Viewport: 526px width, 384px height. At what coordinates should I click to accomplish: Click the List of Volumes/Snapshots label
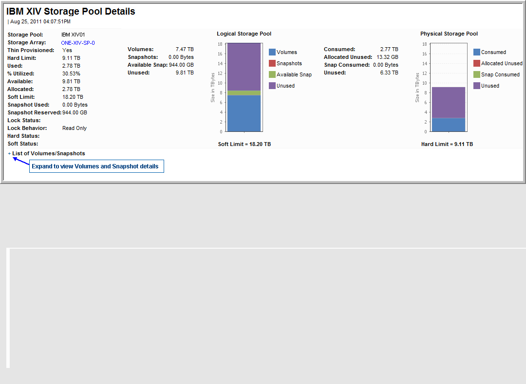click(49, 154)
